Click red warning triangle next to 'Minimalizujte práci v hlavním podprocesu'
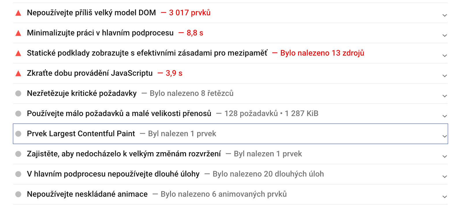 pyautogui.click(x=18, y=33)
